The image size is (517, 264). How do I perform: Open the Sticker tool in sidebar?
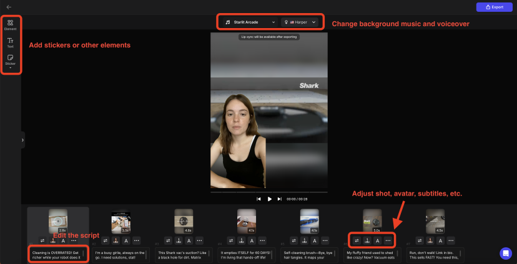10,61
